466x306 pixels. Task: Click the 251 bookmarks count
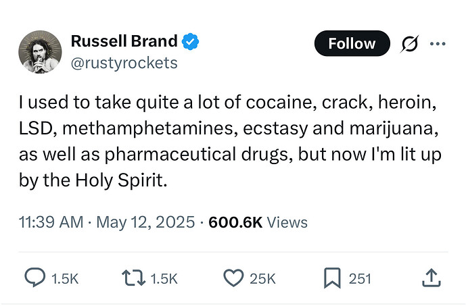click(x=360, y=279)
